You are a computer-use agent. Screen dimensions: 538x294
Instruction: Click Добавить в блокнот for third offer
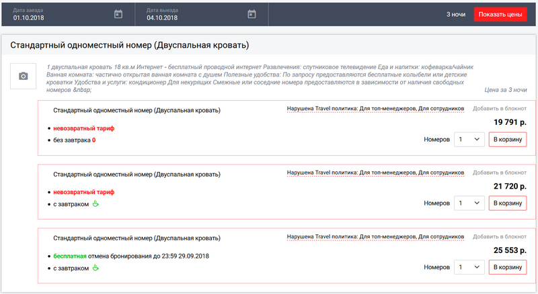pos(500,238)
